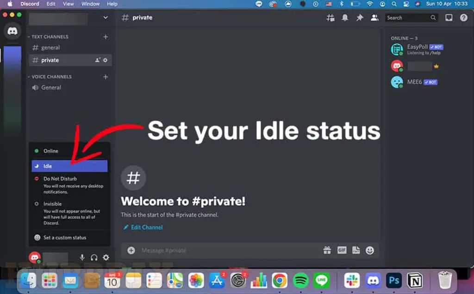Screen dimensions: 474x294
Task: Click your avatar in the user panel
Action: click(35, 258)
